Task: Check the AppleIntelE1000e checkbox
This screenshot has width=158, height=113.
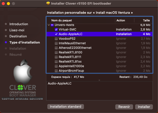Action: click(x=56, y=66)
